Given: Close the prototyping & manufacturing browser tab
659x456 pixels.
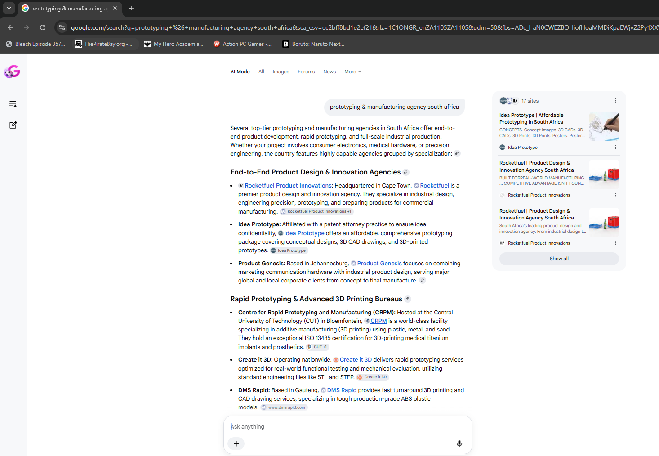Looking at the screenshot, I should (x=115, y=8).
